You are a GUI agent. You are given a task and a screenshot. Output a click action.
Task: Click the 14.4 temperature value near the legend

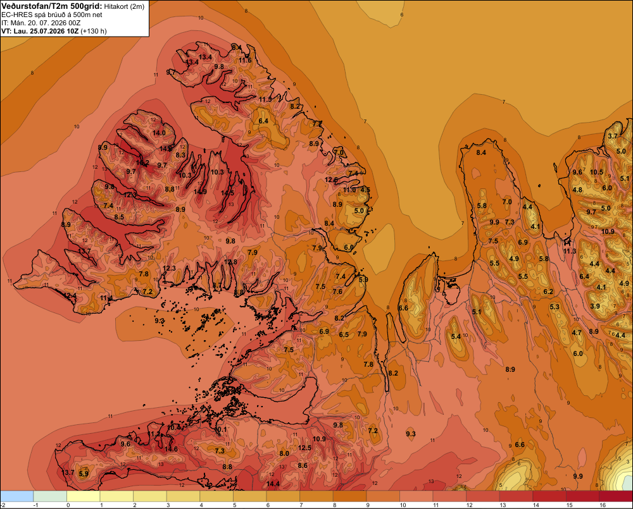pyautogui.click(x=273, y=484)
